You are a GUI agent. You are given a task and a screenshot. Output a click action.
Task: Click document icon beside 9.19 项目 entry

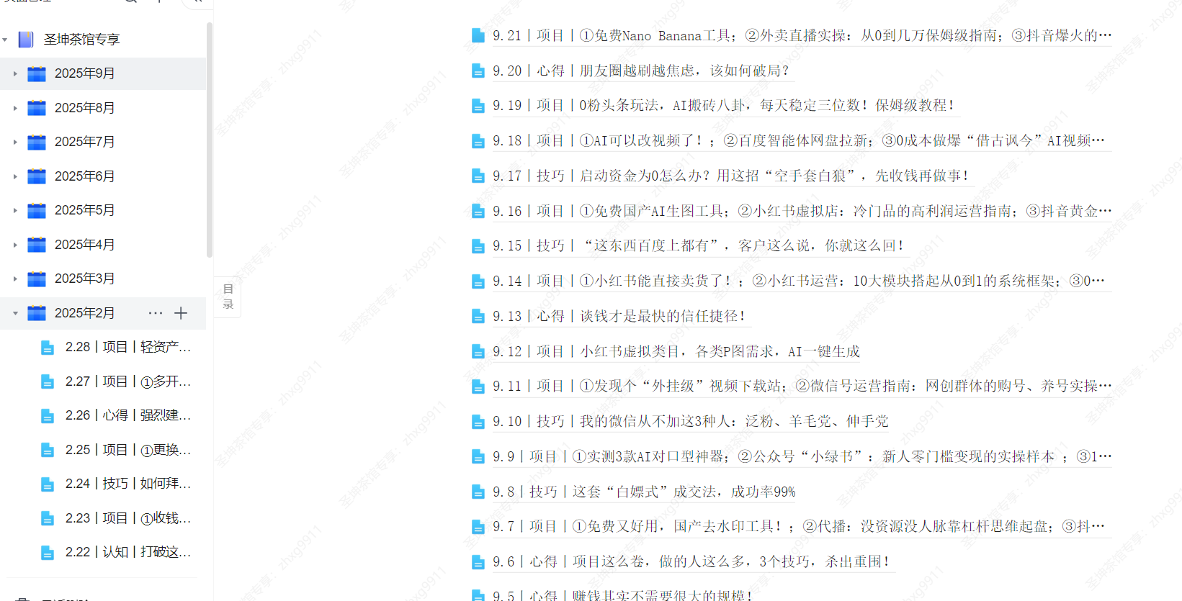coord(478,106)
